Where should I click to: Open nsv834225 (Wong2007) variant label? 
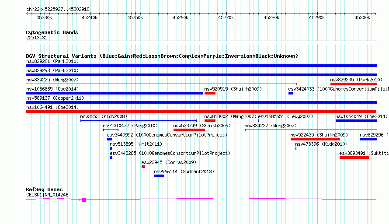click(52, 80)
